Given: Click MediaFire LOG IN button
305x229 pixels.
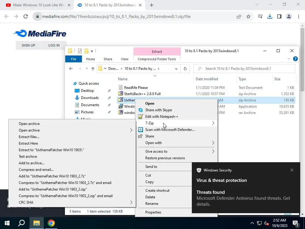Looking at the screenshot, I should [x=54, y=45].
